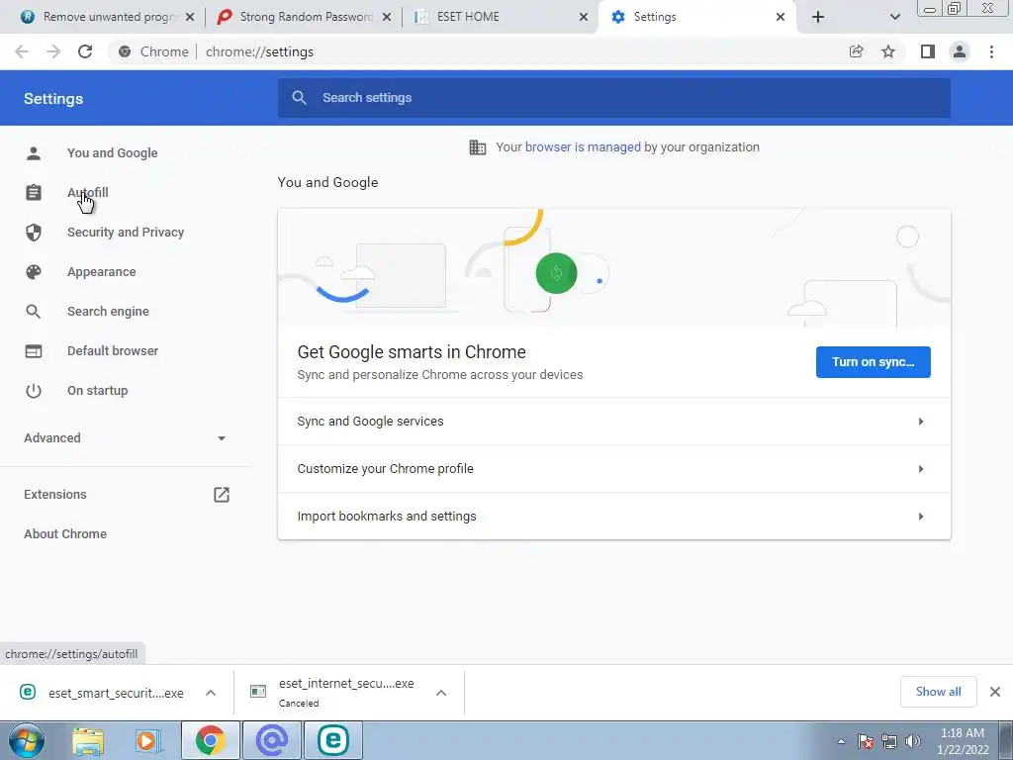Image resolution: width=1013 pixels, height=760 pixels.
Task: Click the Extensions external-link icon
Action: 222,495
